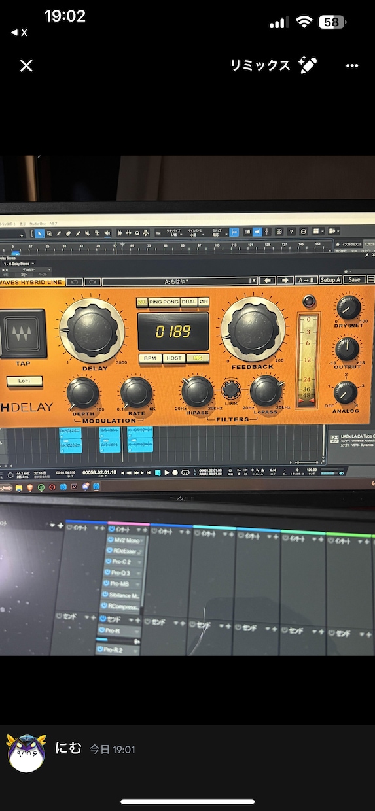Select HOST sync mode
Image resolution: width=375 pixels, height=811 pixels.
174,358
